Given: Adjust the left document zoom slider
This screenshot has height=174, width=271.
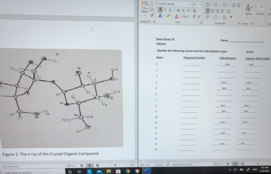Looking at the screenshot, I should click(115, 165).
